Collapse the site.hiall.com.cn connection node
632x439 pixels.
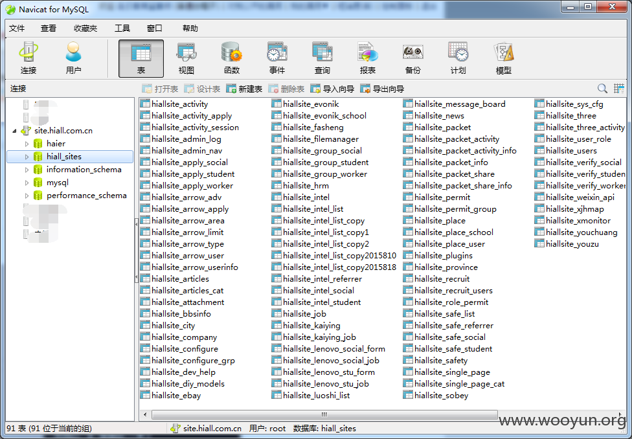click(14, 131)
